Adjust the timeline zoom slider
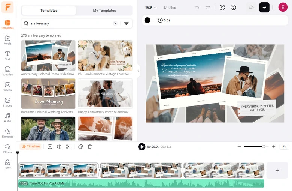The image size is (292, 191). [x=264, y=147]
